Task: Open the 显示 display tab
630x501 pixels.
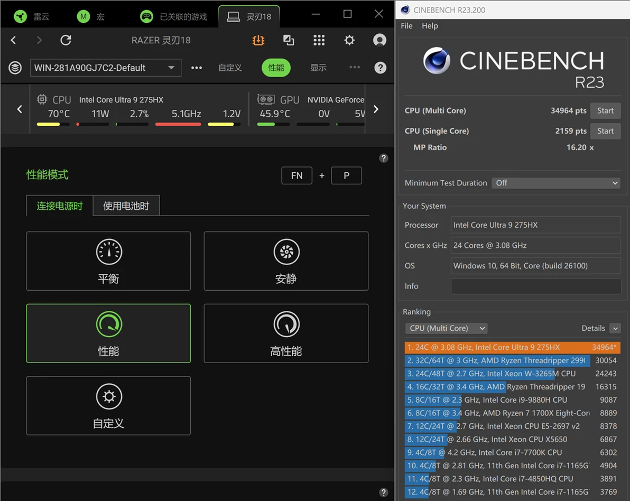Action: pyautogui.click(x=318, y=68)
